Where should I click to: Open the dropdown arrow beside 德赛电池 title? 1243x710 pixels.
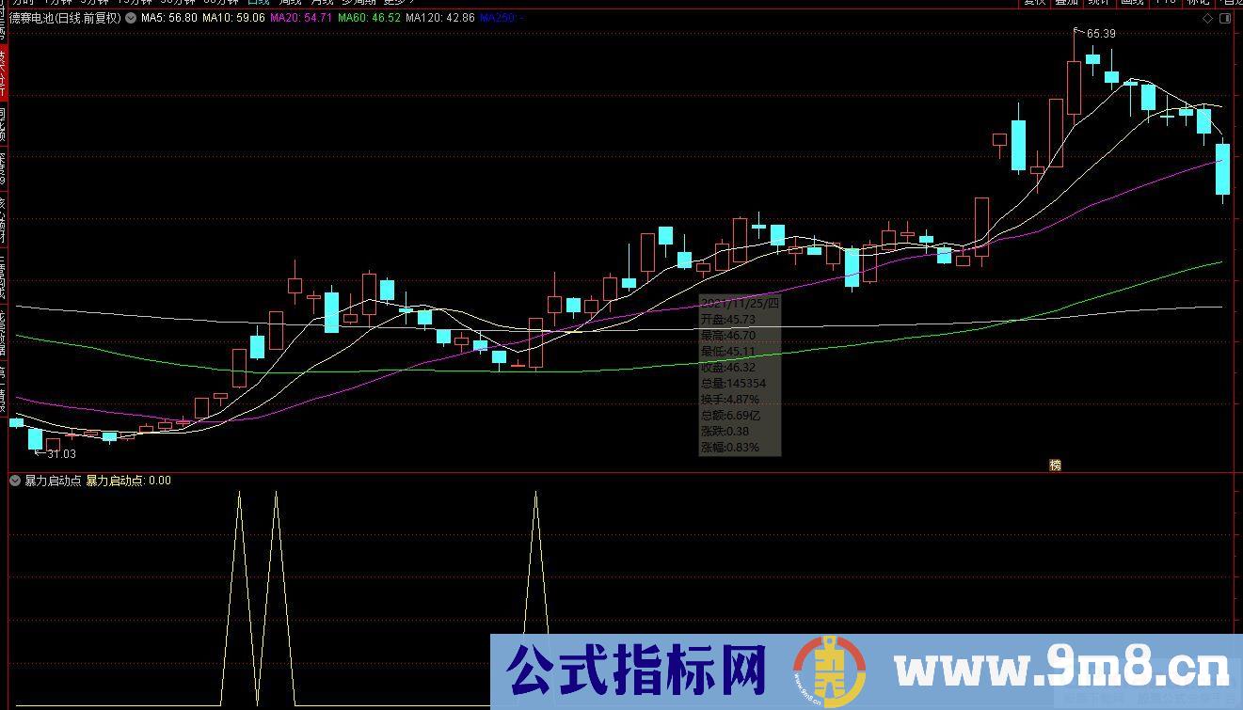point(130,17)
